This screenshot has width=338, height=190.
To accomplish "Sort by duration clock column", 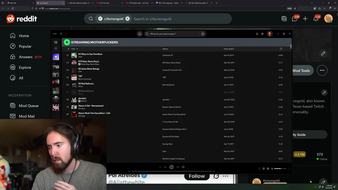I will 281,49.
